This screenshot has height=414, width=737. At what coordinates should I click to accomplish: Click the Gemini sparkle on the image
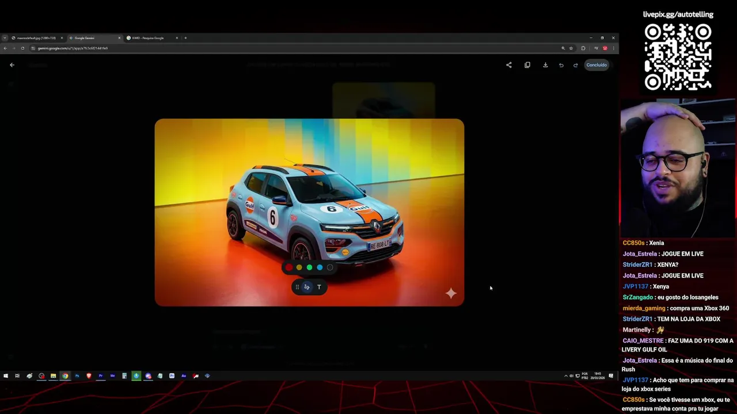[x=451, y=294]
